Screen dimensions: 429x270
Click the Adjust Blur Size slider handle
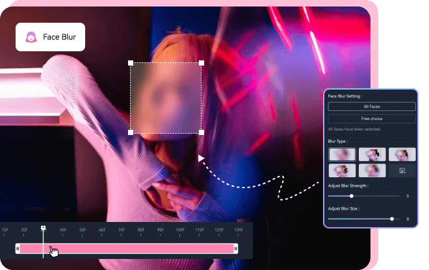(x=391, y=219)
